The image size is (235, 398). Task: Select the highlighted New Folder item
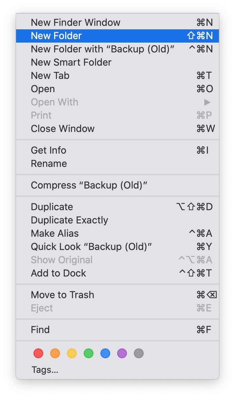[56, 36]
